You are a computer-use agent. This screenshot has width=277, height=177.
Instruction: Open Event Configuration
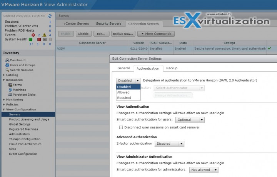coord(23,154)
